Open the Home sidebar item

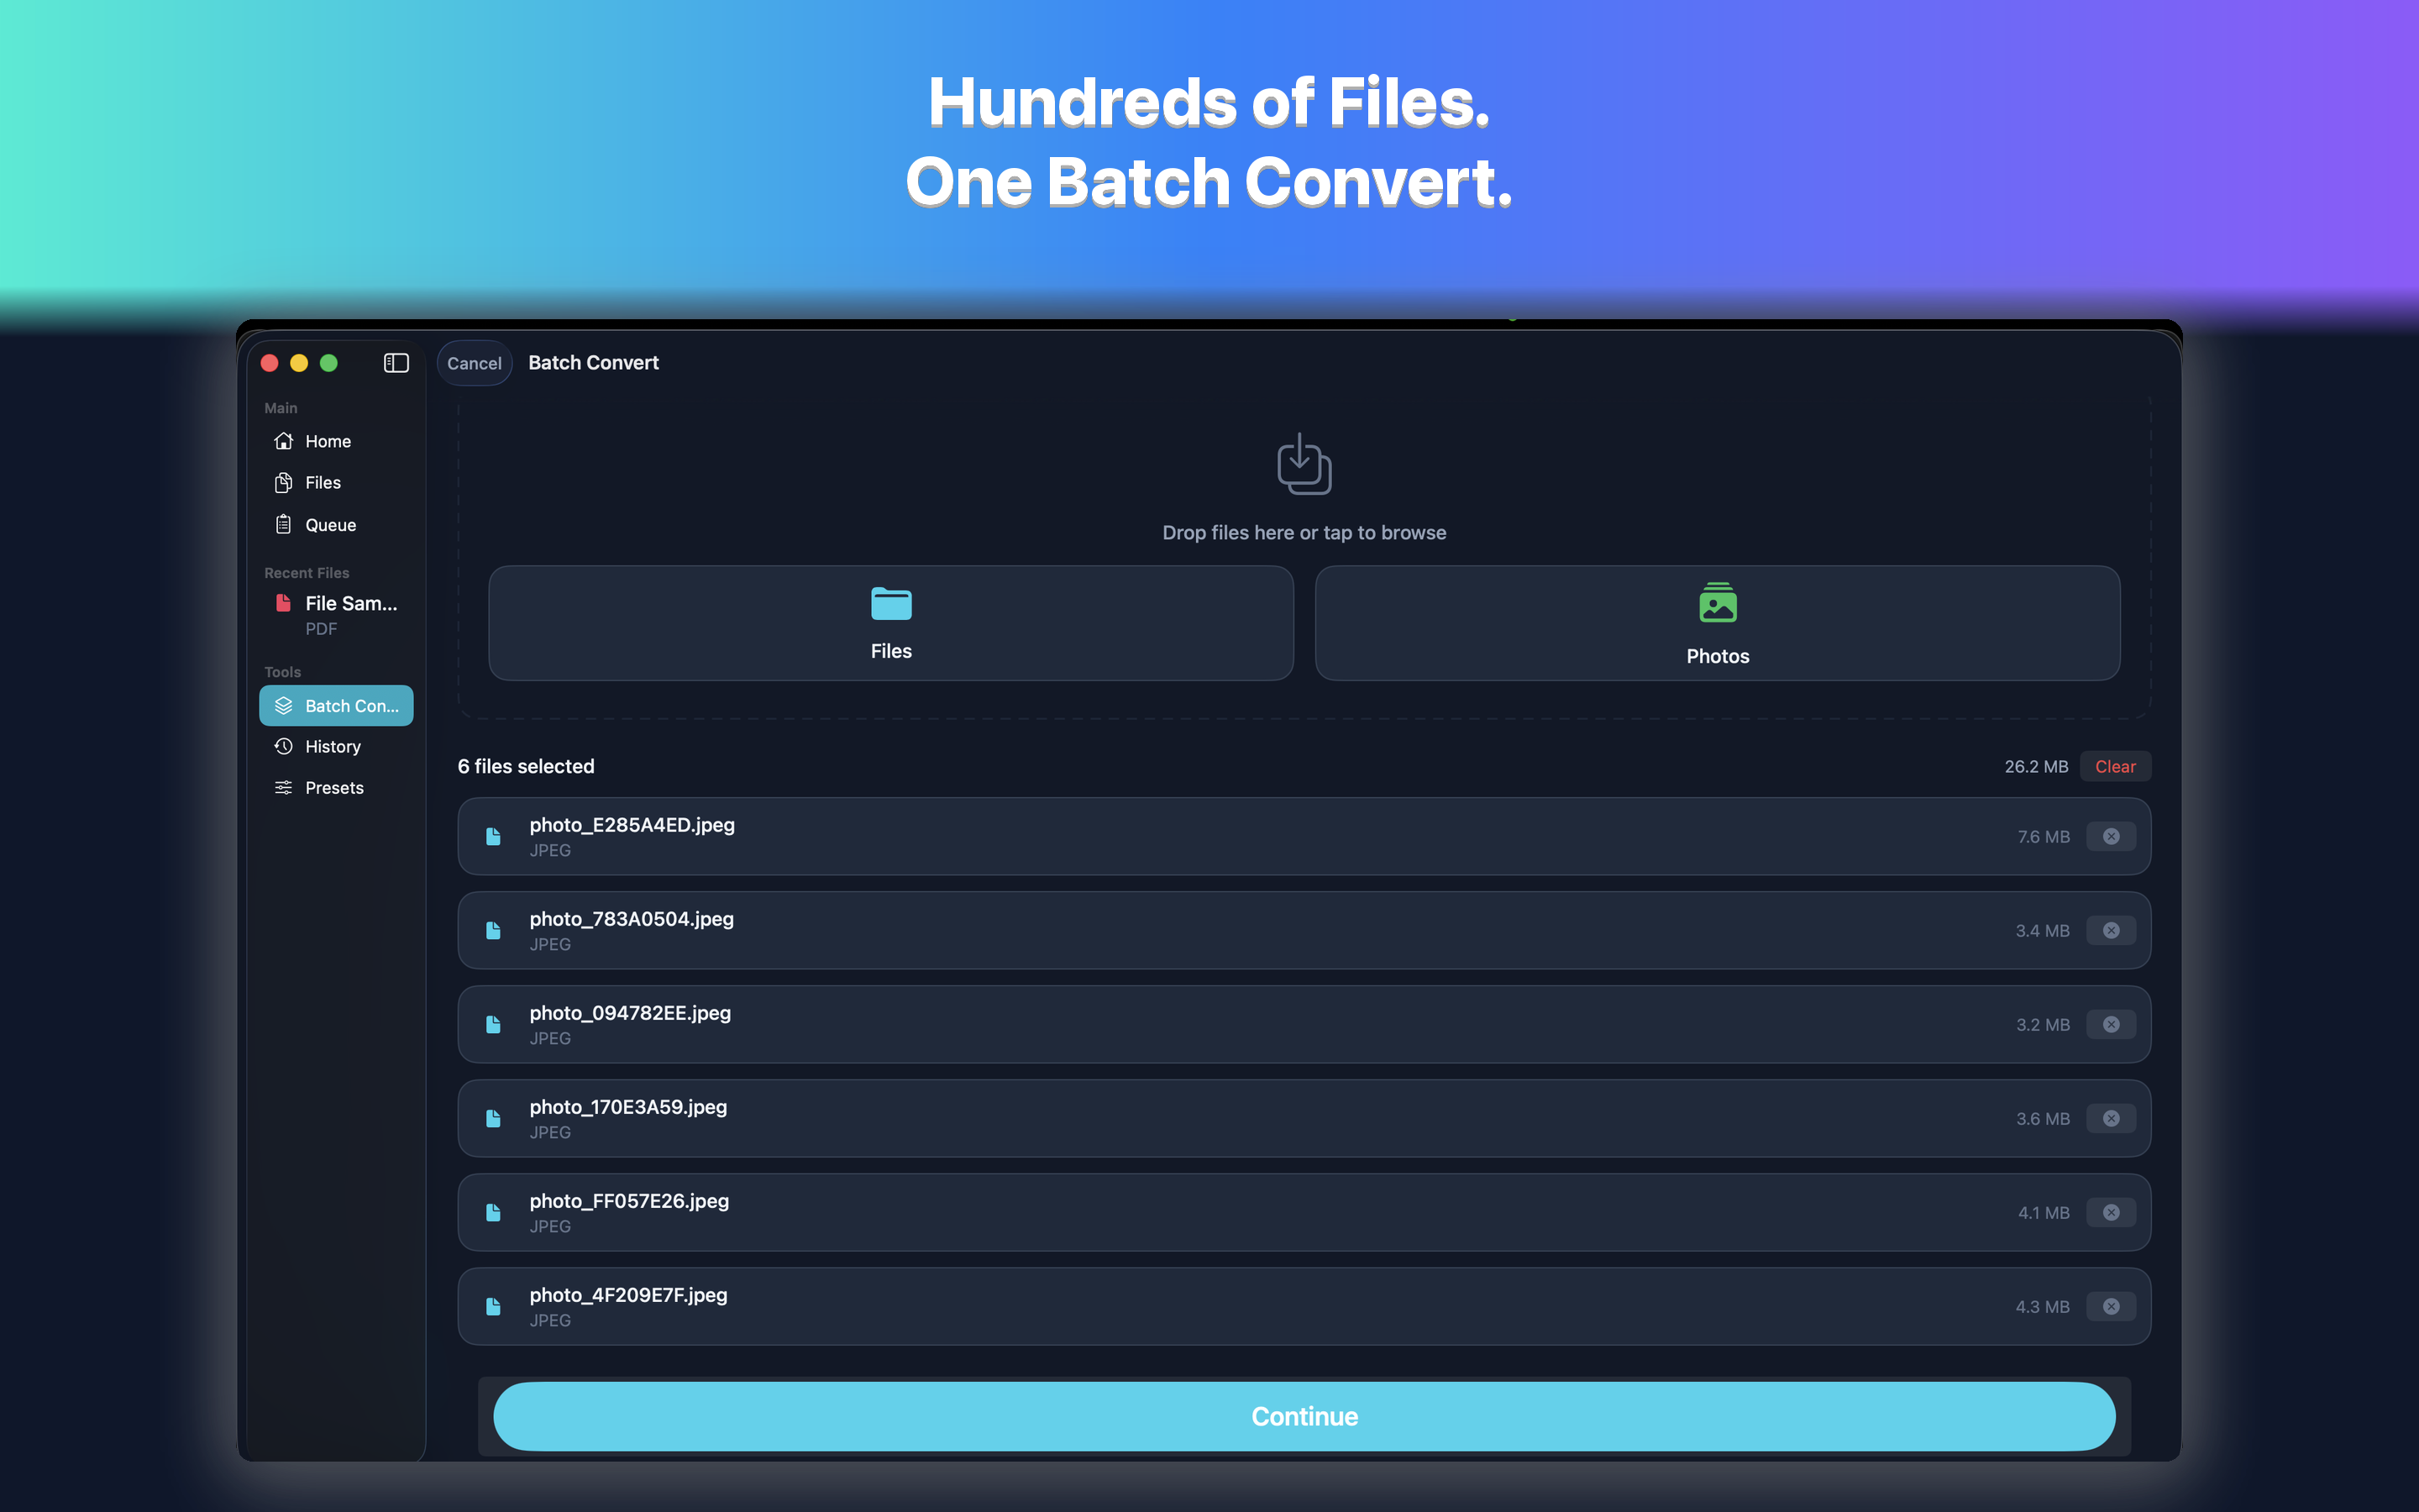tap(336, 441)
